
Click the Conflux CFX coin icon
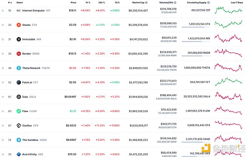(19, 126)
